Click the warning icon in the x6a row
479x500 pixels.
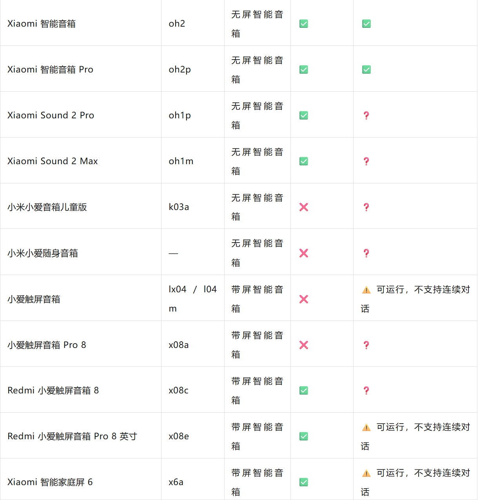pos(367,473)
